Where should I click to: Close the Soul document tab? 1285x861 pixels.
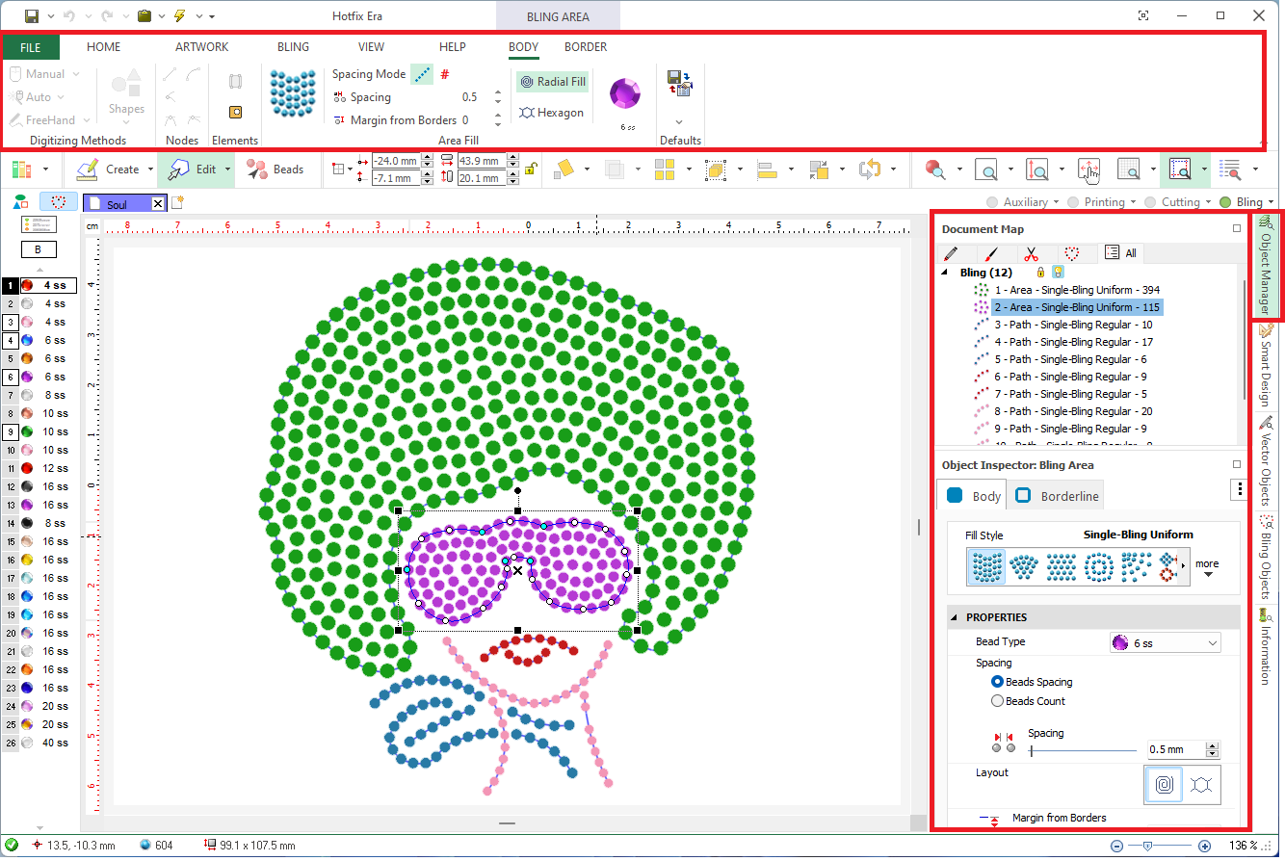(158, 203)
